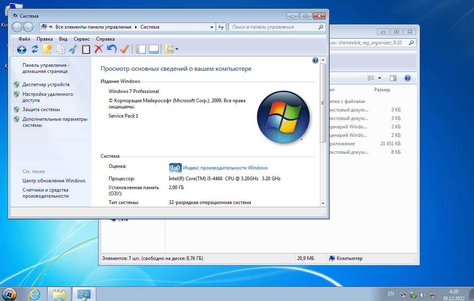Click the blue Up arrow toolbar icon

22,49
